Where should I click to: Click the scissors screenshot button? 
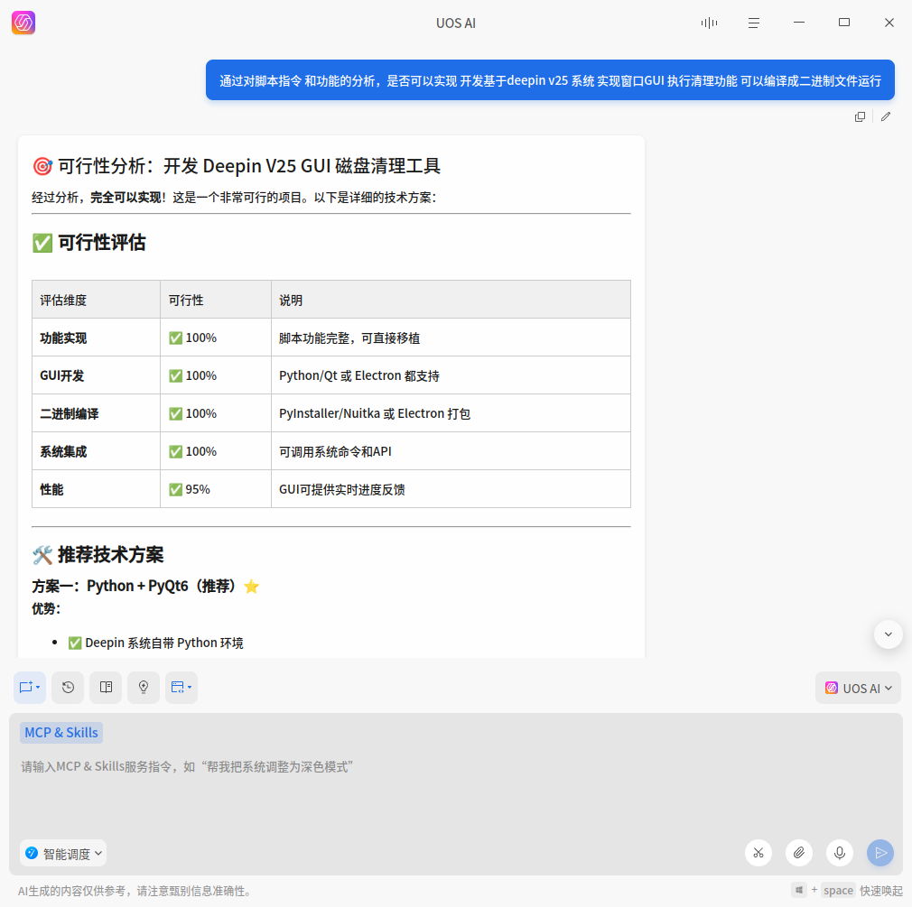pyautogui.click(x=758, y=853)
